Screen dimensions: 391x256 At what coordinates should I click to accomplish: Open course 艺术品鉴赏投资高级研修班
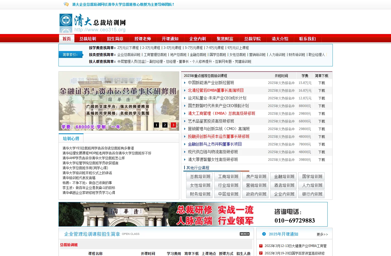[211, 121]
